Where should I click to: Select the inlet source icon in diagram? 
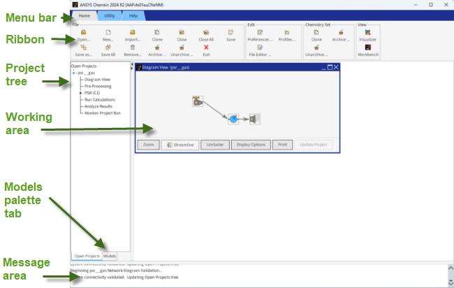coord(198,101)
